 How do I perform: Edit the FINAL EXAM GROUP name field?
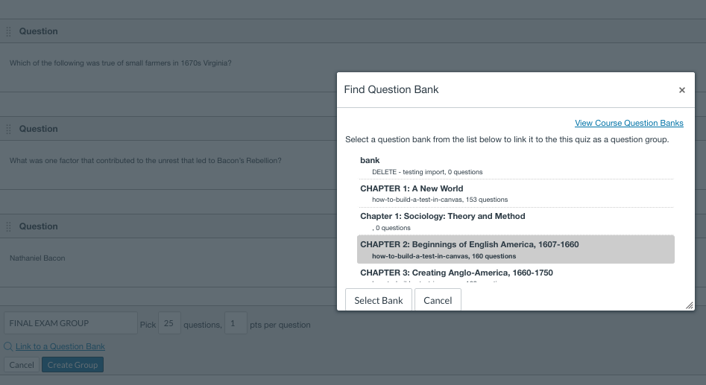70,323
